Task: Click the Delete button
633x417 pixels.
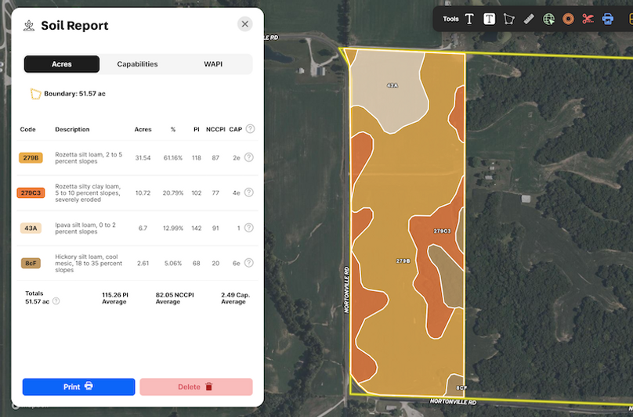Action: (x=196, y=386)
